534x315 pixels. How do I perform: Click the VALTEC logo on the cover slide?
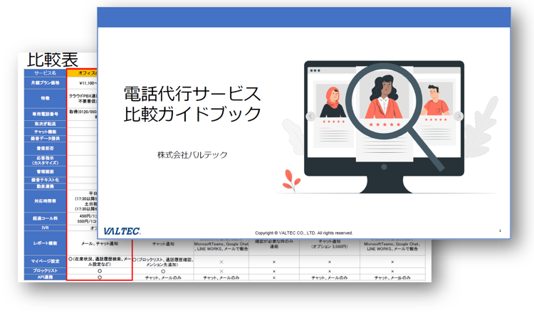(x=122, y=231)
